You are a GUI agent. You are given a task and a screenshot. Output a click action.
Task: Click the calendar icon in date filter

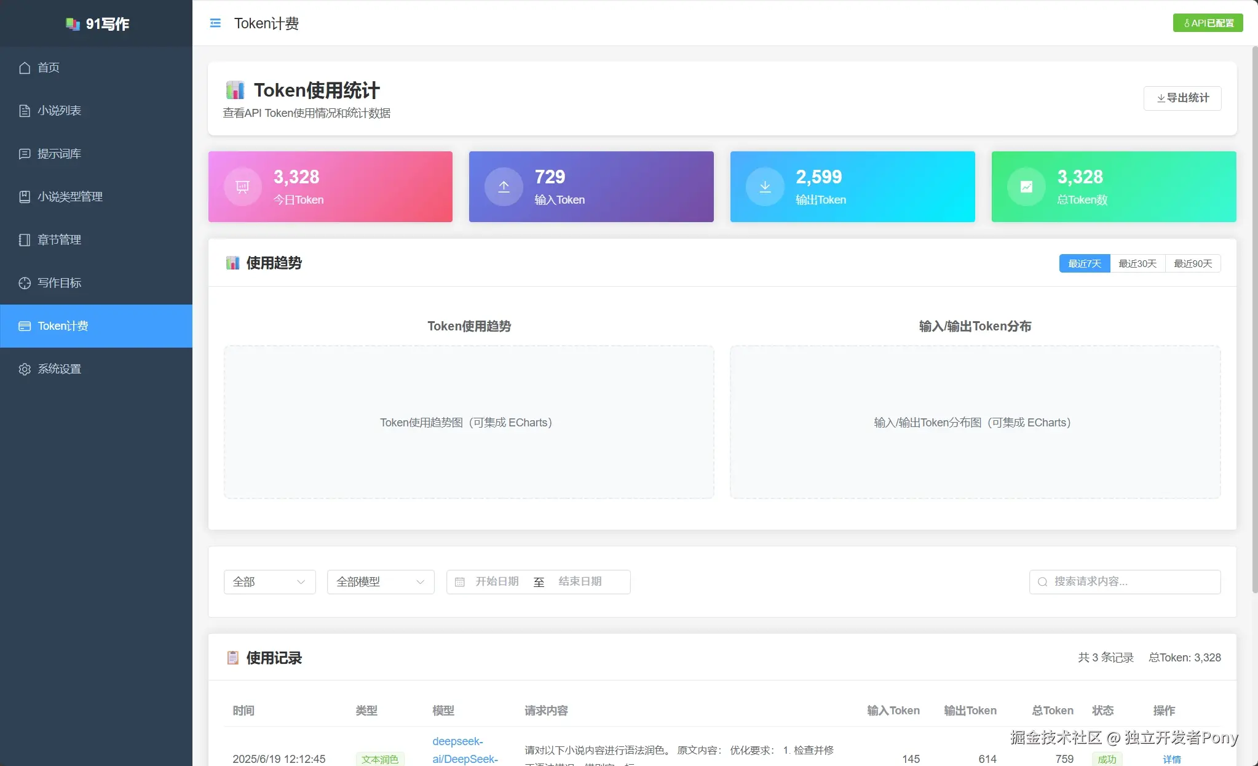coord(459,581)
